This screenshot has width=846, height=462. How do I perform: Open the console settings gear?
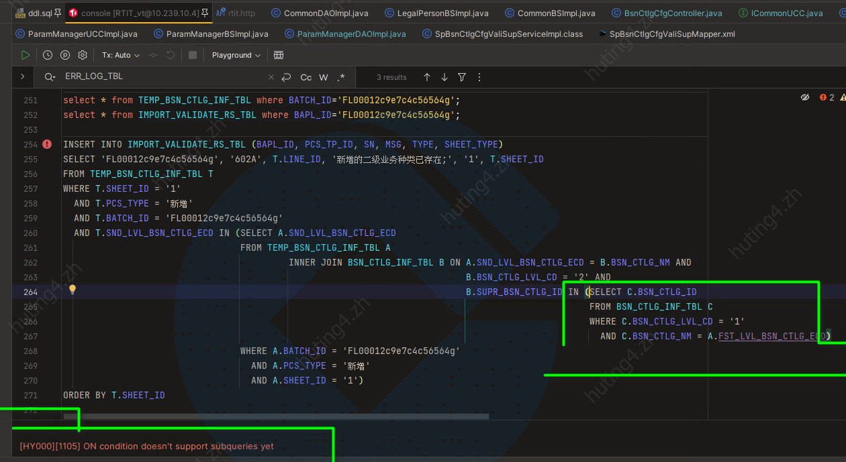pyautogui.click(x=83, y=55)
